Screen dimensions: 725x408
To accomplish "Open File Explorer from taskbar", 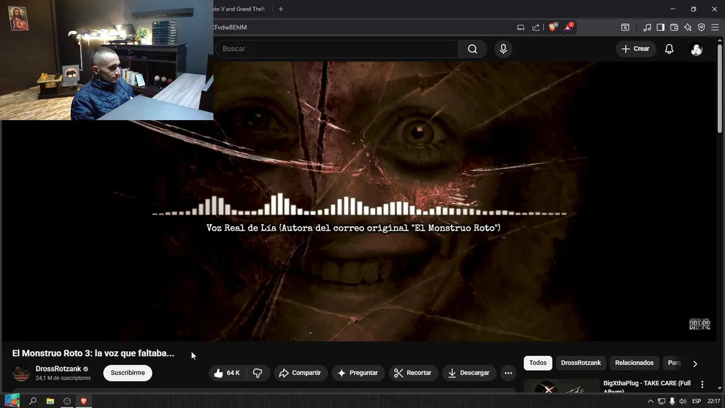I will [50, 401].
